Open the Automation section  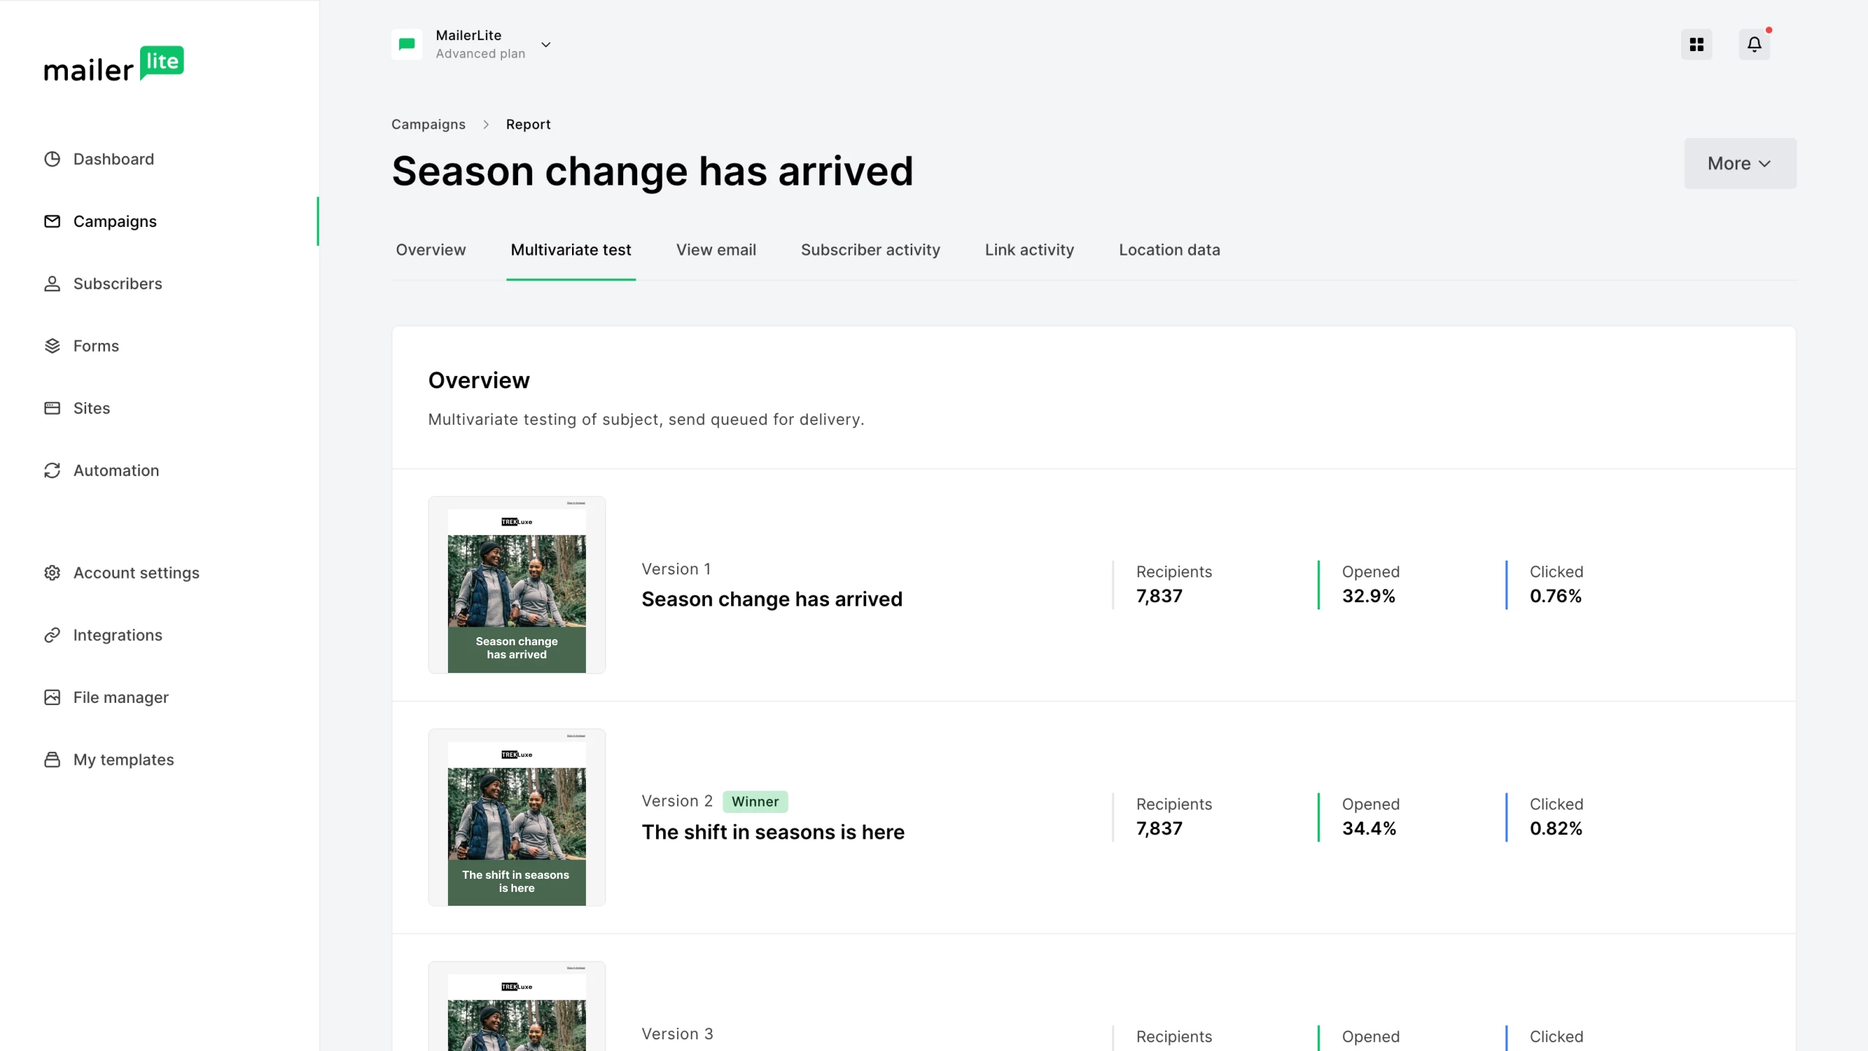coord(116,471)
